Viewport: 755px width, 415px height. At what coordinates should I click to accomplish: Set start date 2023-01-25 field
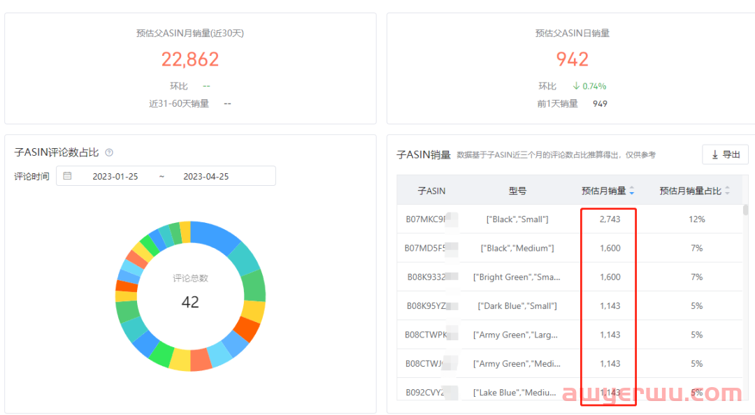[x=115, y=176]
